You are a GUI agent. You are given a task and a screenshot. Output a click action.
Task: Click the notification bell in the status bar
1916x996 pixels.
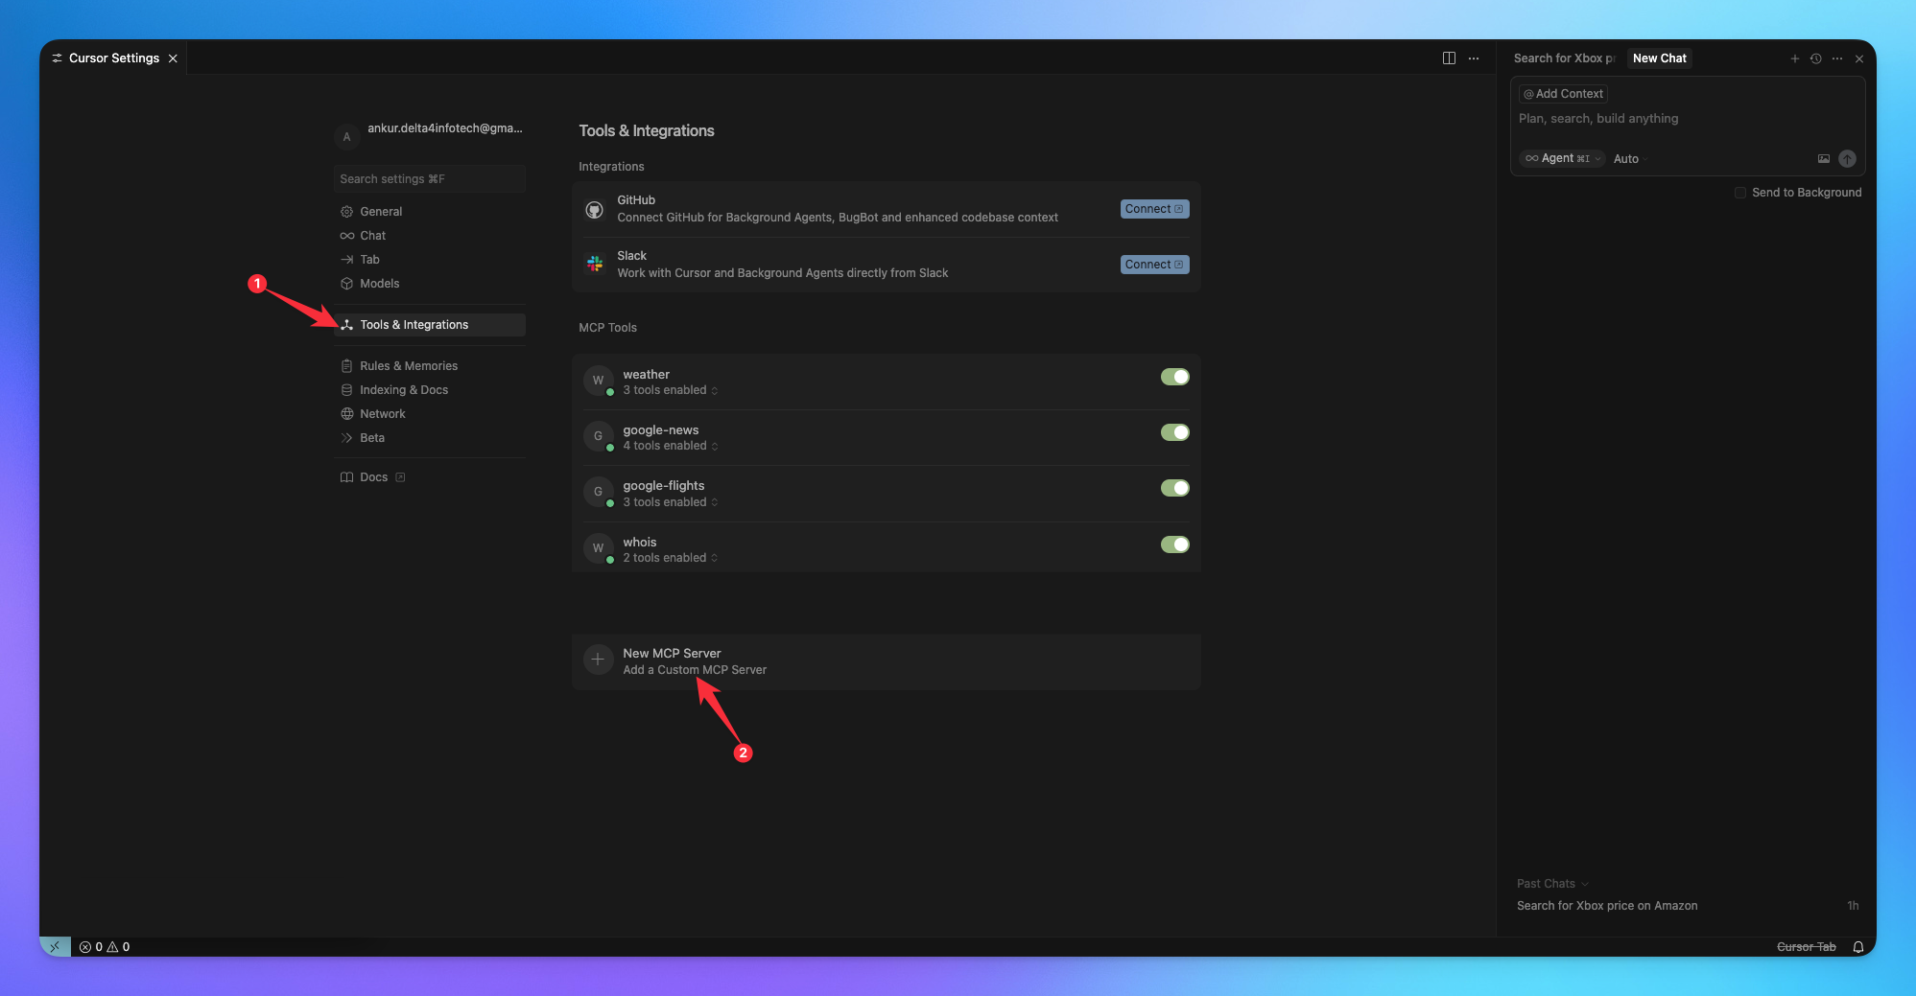[1859, 946]
